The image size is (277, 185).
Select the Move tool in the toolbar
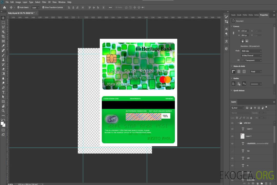[3, 18]
